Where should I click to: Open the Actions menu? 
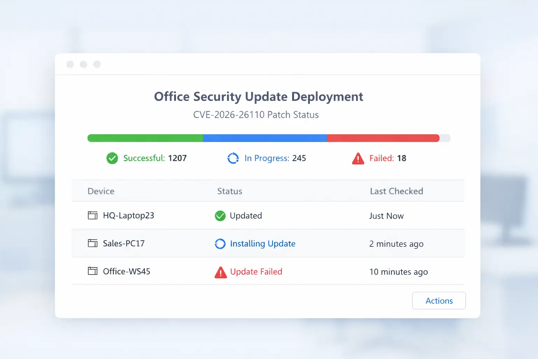click(439, 300)
